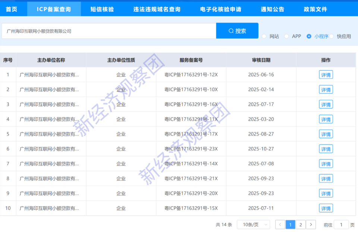Click the 操作 column header

[326, 60]
